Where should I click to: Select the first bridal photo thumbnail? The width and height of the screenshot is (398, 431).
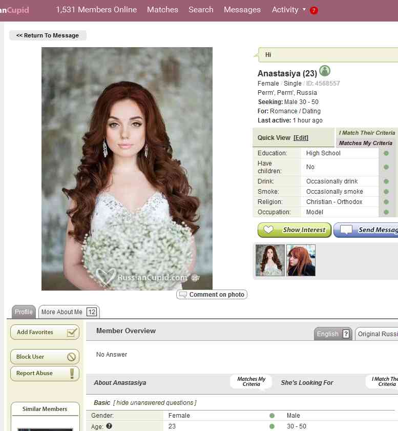[x=270, y=260]
